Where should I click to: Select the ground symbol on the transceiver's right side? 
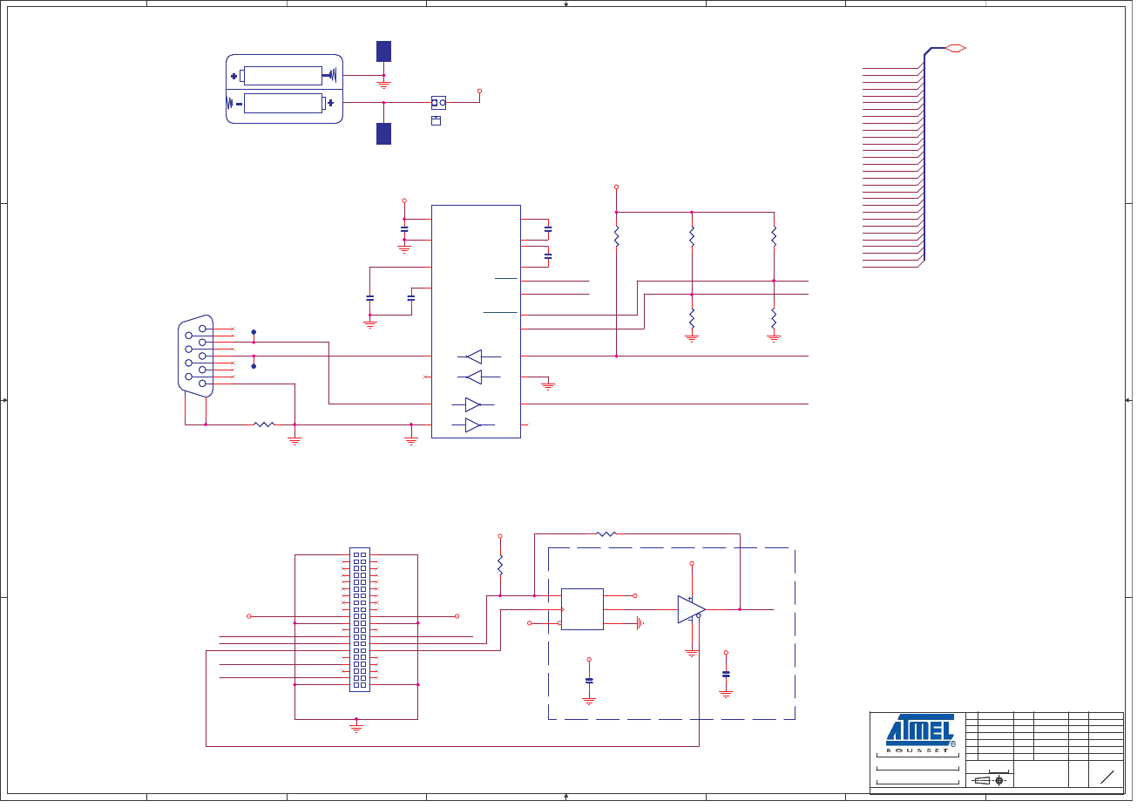[x=548, y=385]
